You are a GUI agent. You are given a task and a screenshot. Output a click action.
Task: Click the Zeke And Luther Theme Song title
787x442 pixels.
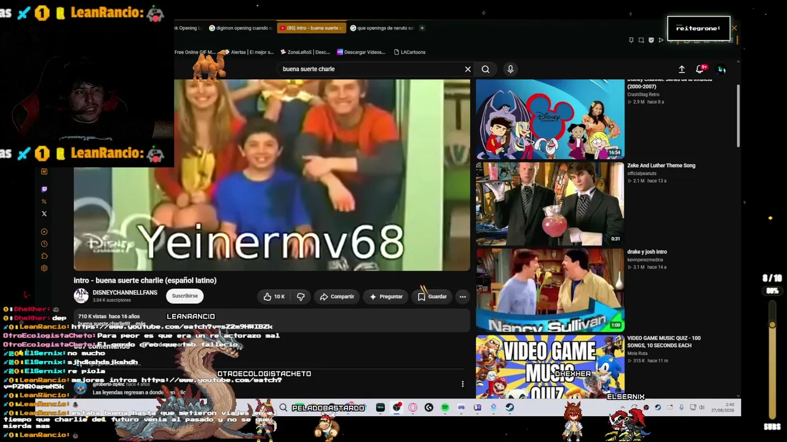click(x=661, y=166)
